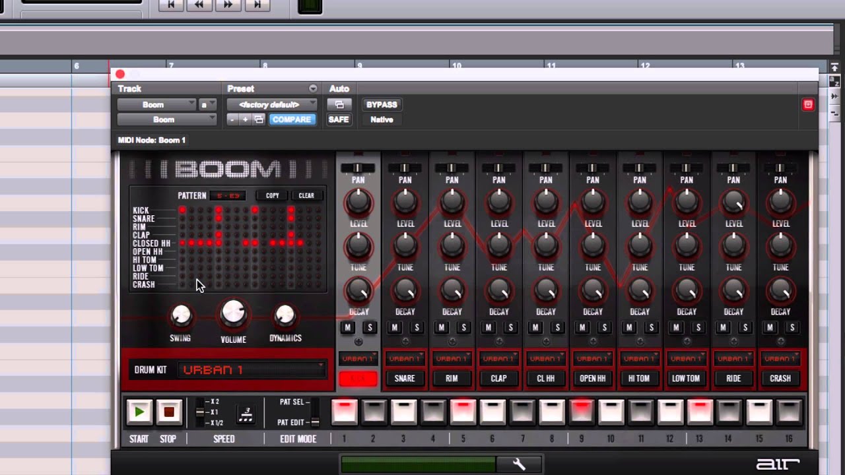Viewport: 845px width, 475px height.
Task: Click the Dynamics knob
Action: 285,316
